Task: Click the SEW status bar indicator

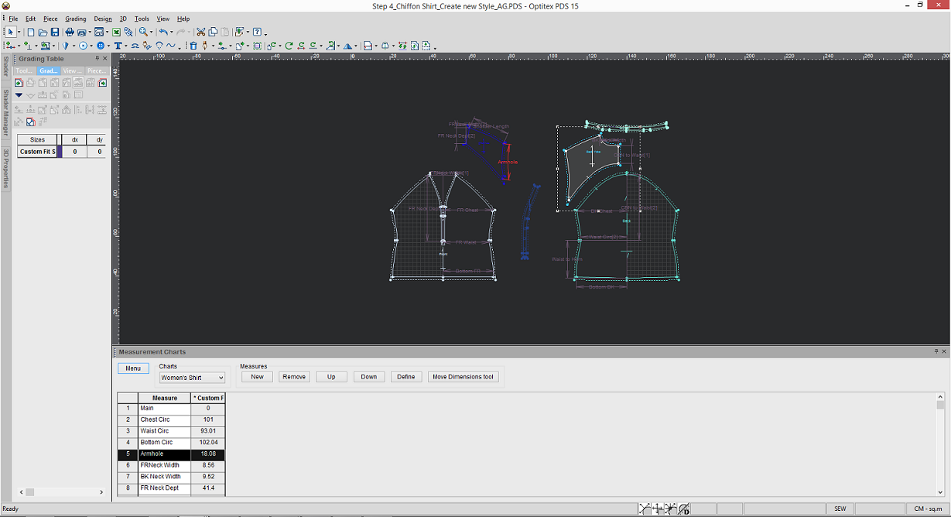Action: [x=840, y=508]
